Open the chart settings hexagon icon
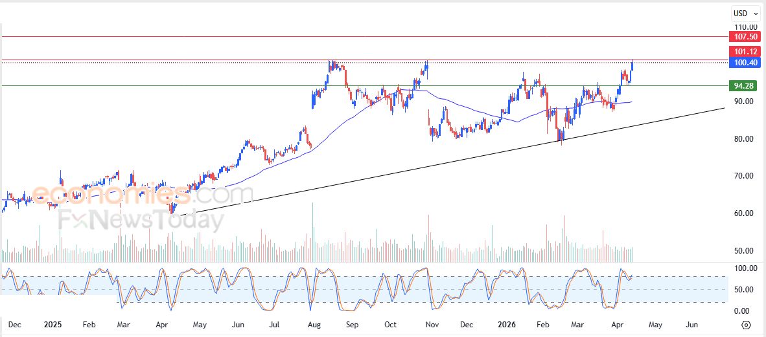 click(746, 325)
